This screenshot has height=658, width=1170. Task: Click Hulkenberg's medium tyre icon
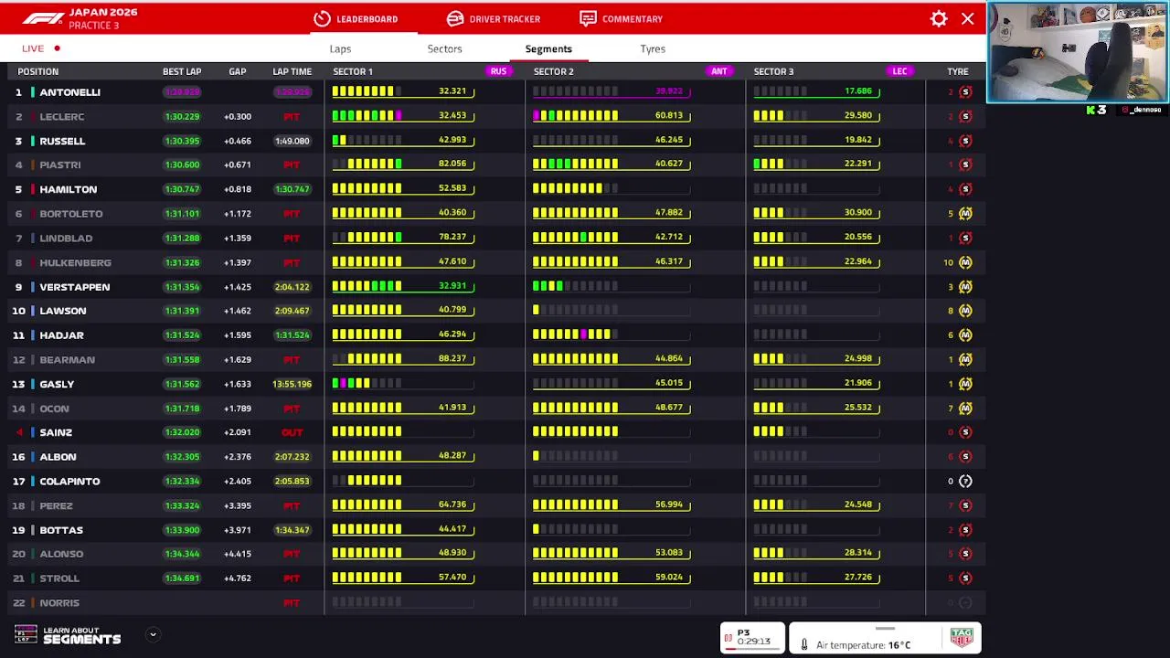965,262
